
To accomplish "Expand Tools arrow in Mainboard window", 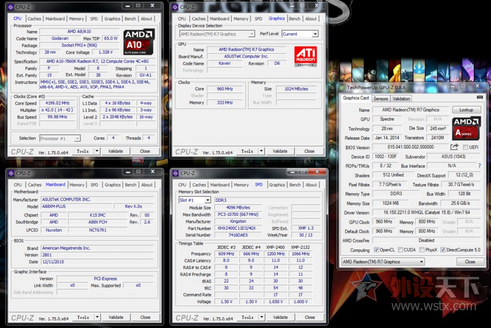I will [97, 317].
